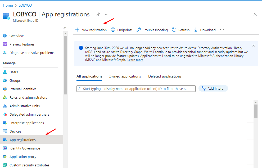Dismiss the ADAL deprecation info banner

pyautogui.click(x=254, y=46)
